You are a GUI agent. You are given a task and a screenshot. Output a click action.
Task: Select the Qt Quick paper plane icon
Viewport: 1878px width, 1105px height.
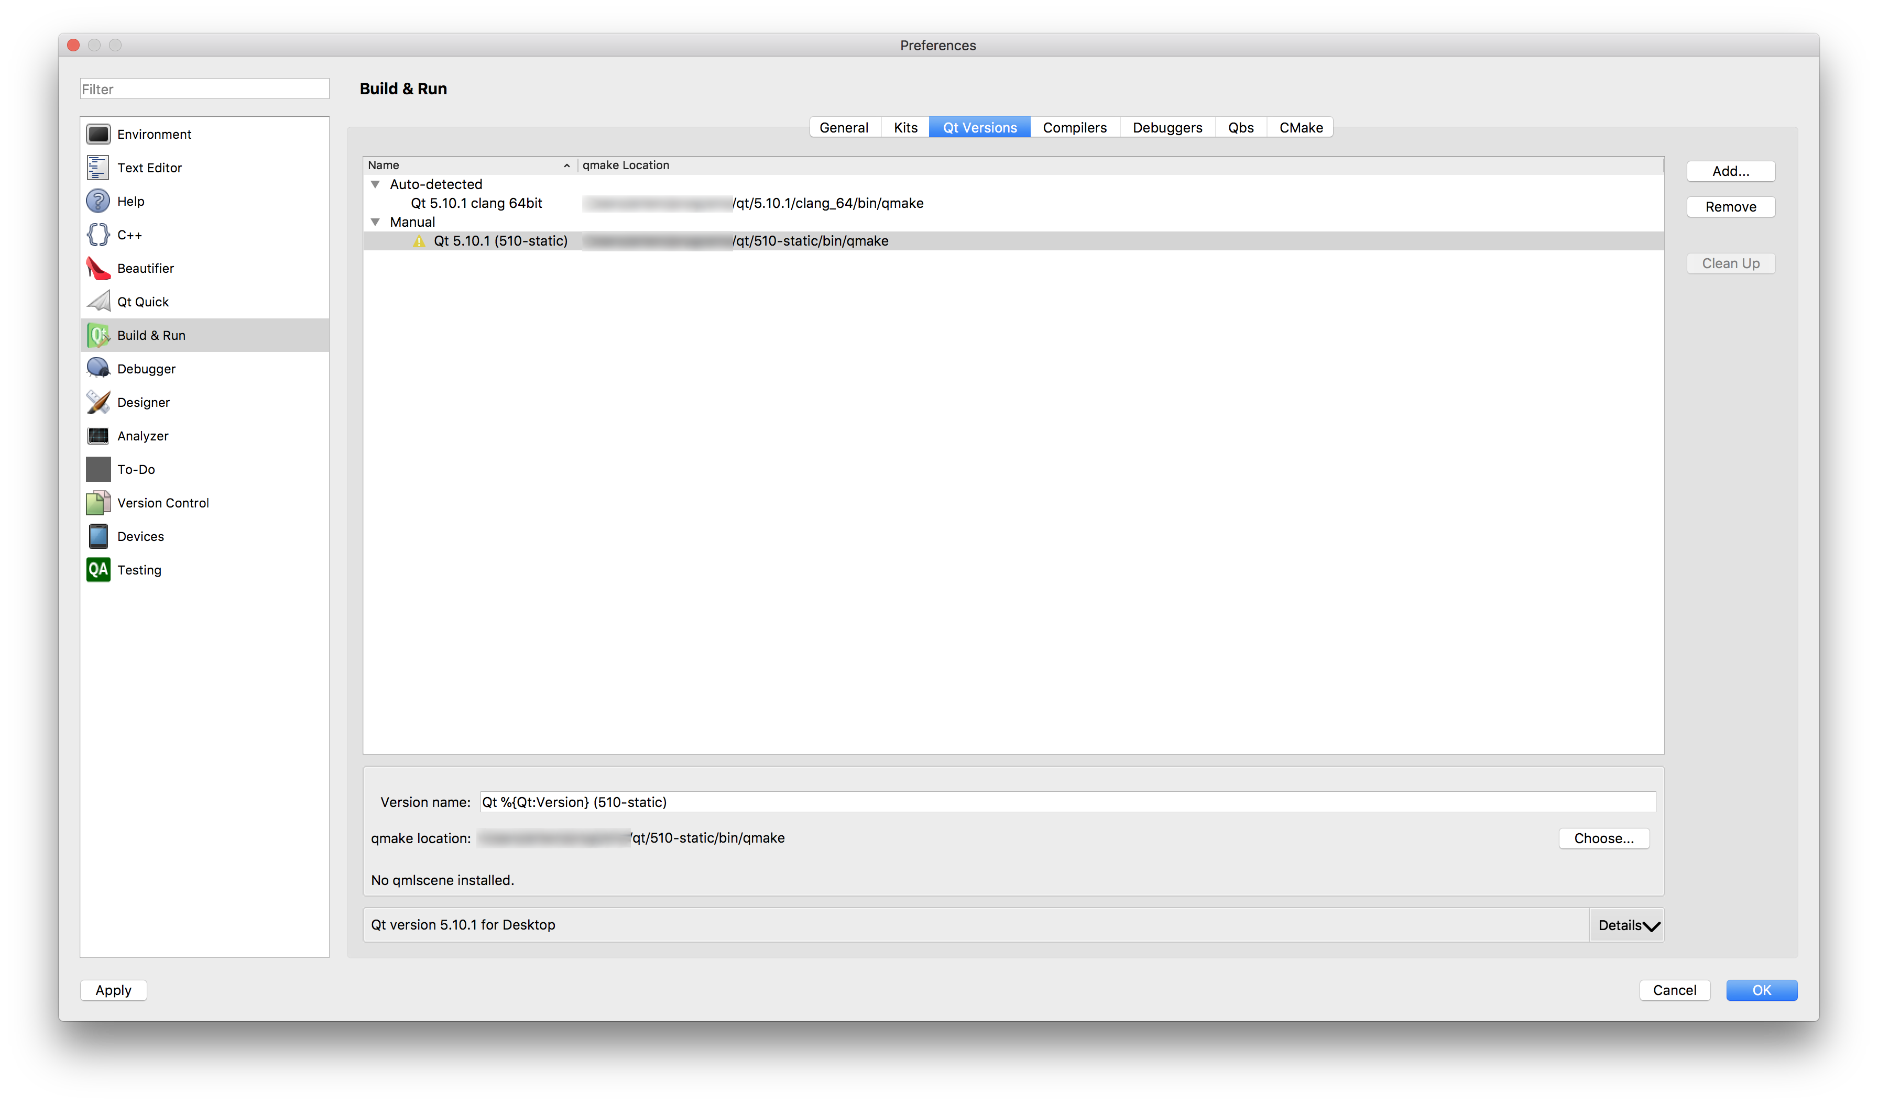(97, 302)
